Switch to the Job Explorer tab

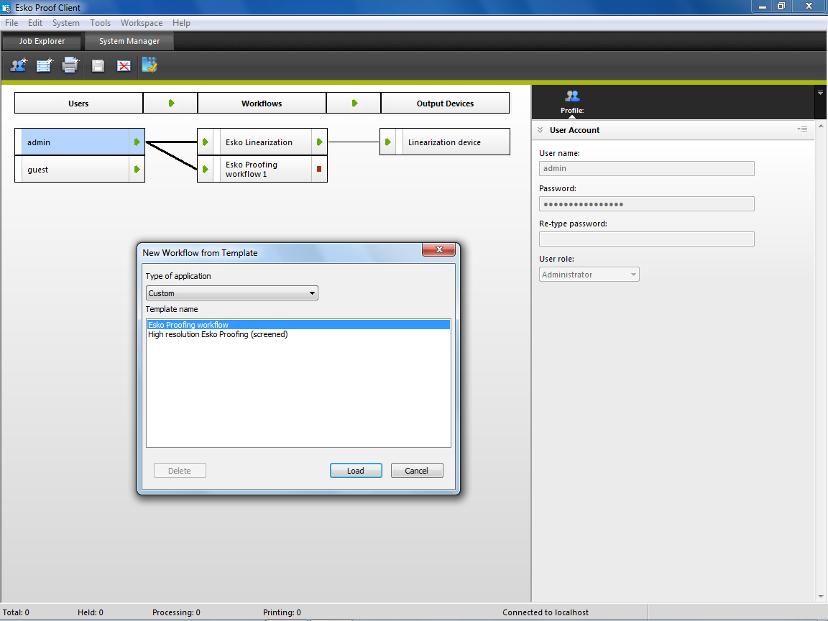[42, 41]
